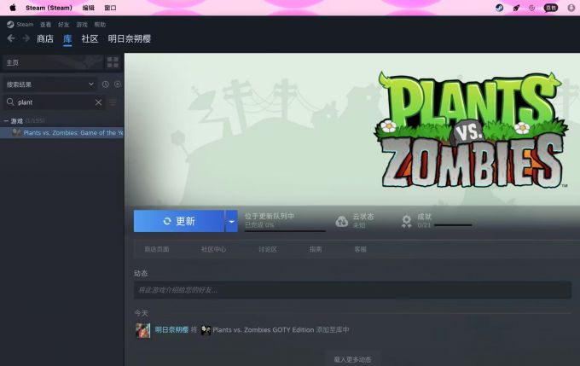The width and height of the screenshot is (580, 366).
Task: Open the 讨论区 link
Action: 268,249
